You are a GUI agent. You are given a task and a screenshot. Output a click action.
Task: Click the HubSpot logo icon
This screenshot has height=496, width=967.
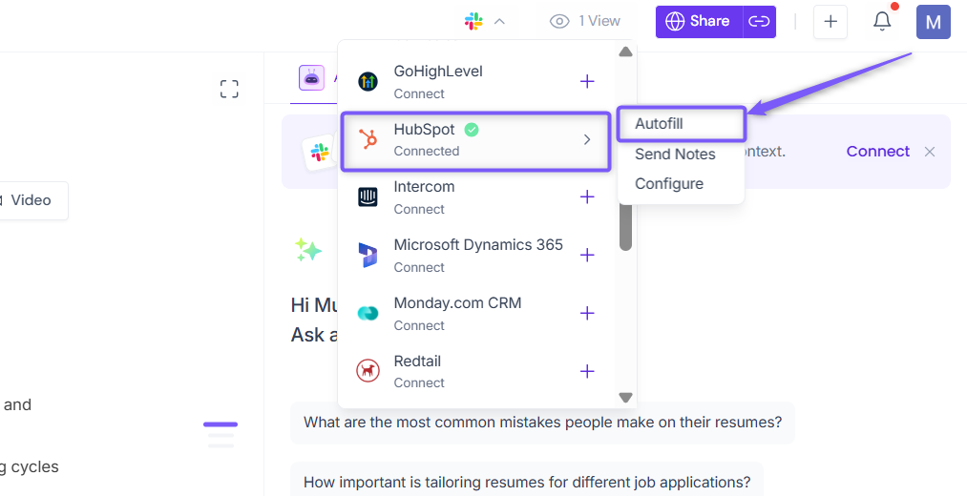[x=368, y=140]
